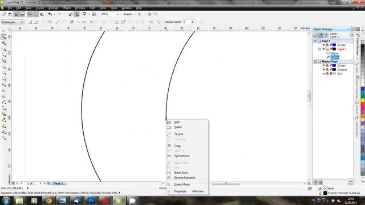Open the Application launcher dropdown arrow
Image resolution: width=365 pixels, height=205 pixels.
pos(89,14)
